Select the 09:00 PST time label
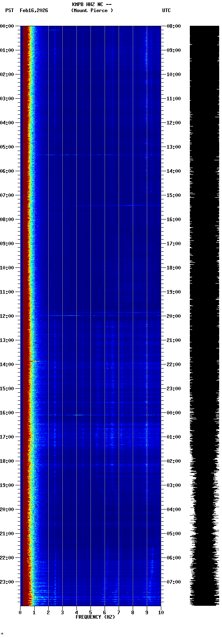This screenshot has height=638, width=222. click(x=7, y=244)
